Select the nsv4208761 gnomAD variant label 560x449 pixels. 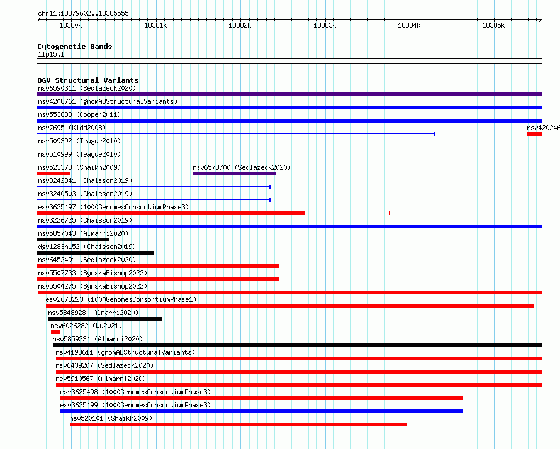108,101
